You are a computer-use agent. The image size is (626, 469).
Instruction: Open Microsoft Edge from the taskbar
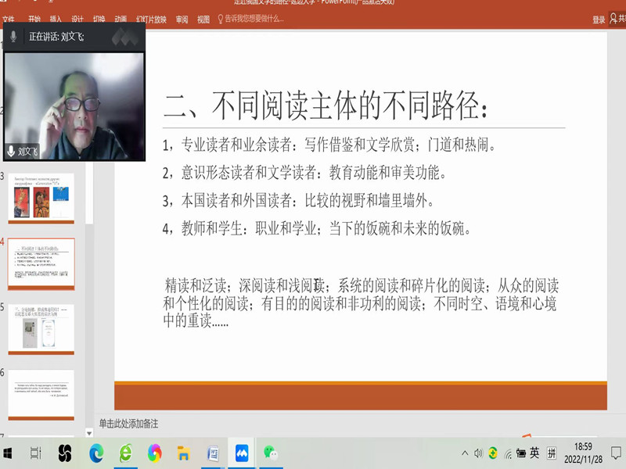(x=96, y=453)
